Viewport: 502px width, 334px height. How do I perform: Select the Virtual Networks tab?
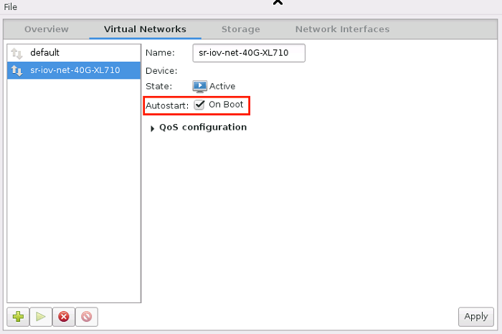145,29
